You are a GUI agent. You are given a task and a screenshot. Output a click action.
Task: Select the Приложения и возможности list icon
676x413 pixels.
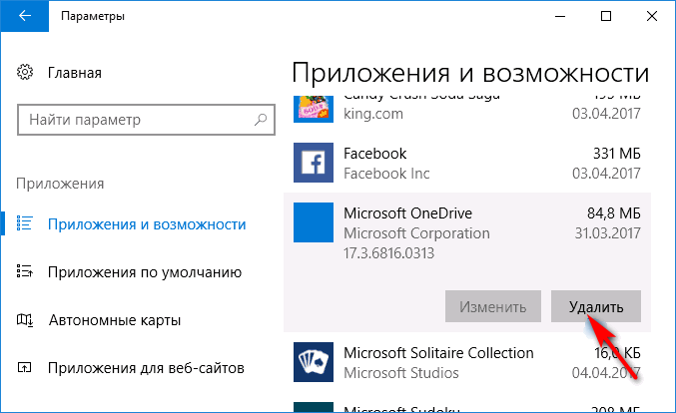(x=24, y=223)
